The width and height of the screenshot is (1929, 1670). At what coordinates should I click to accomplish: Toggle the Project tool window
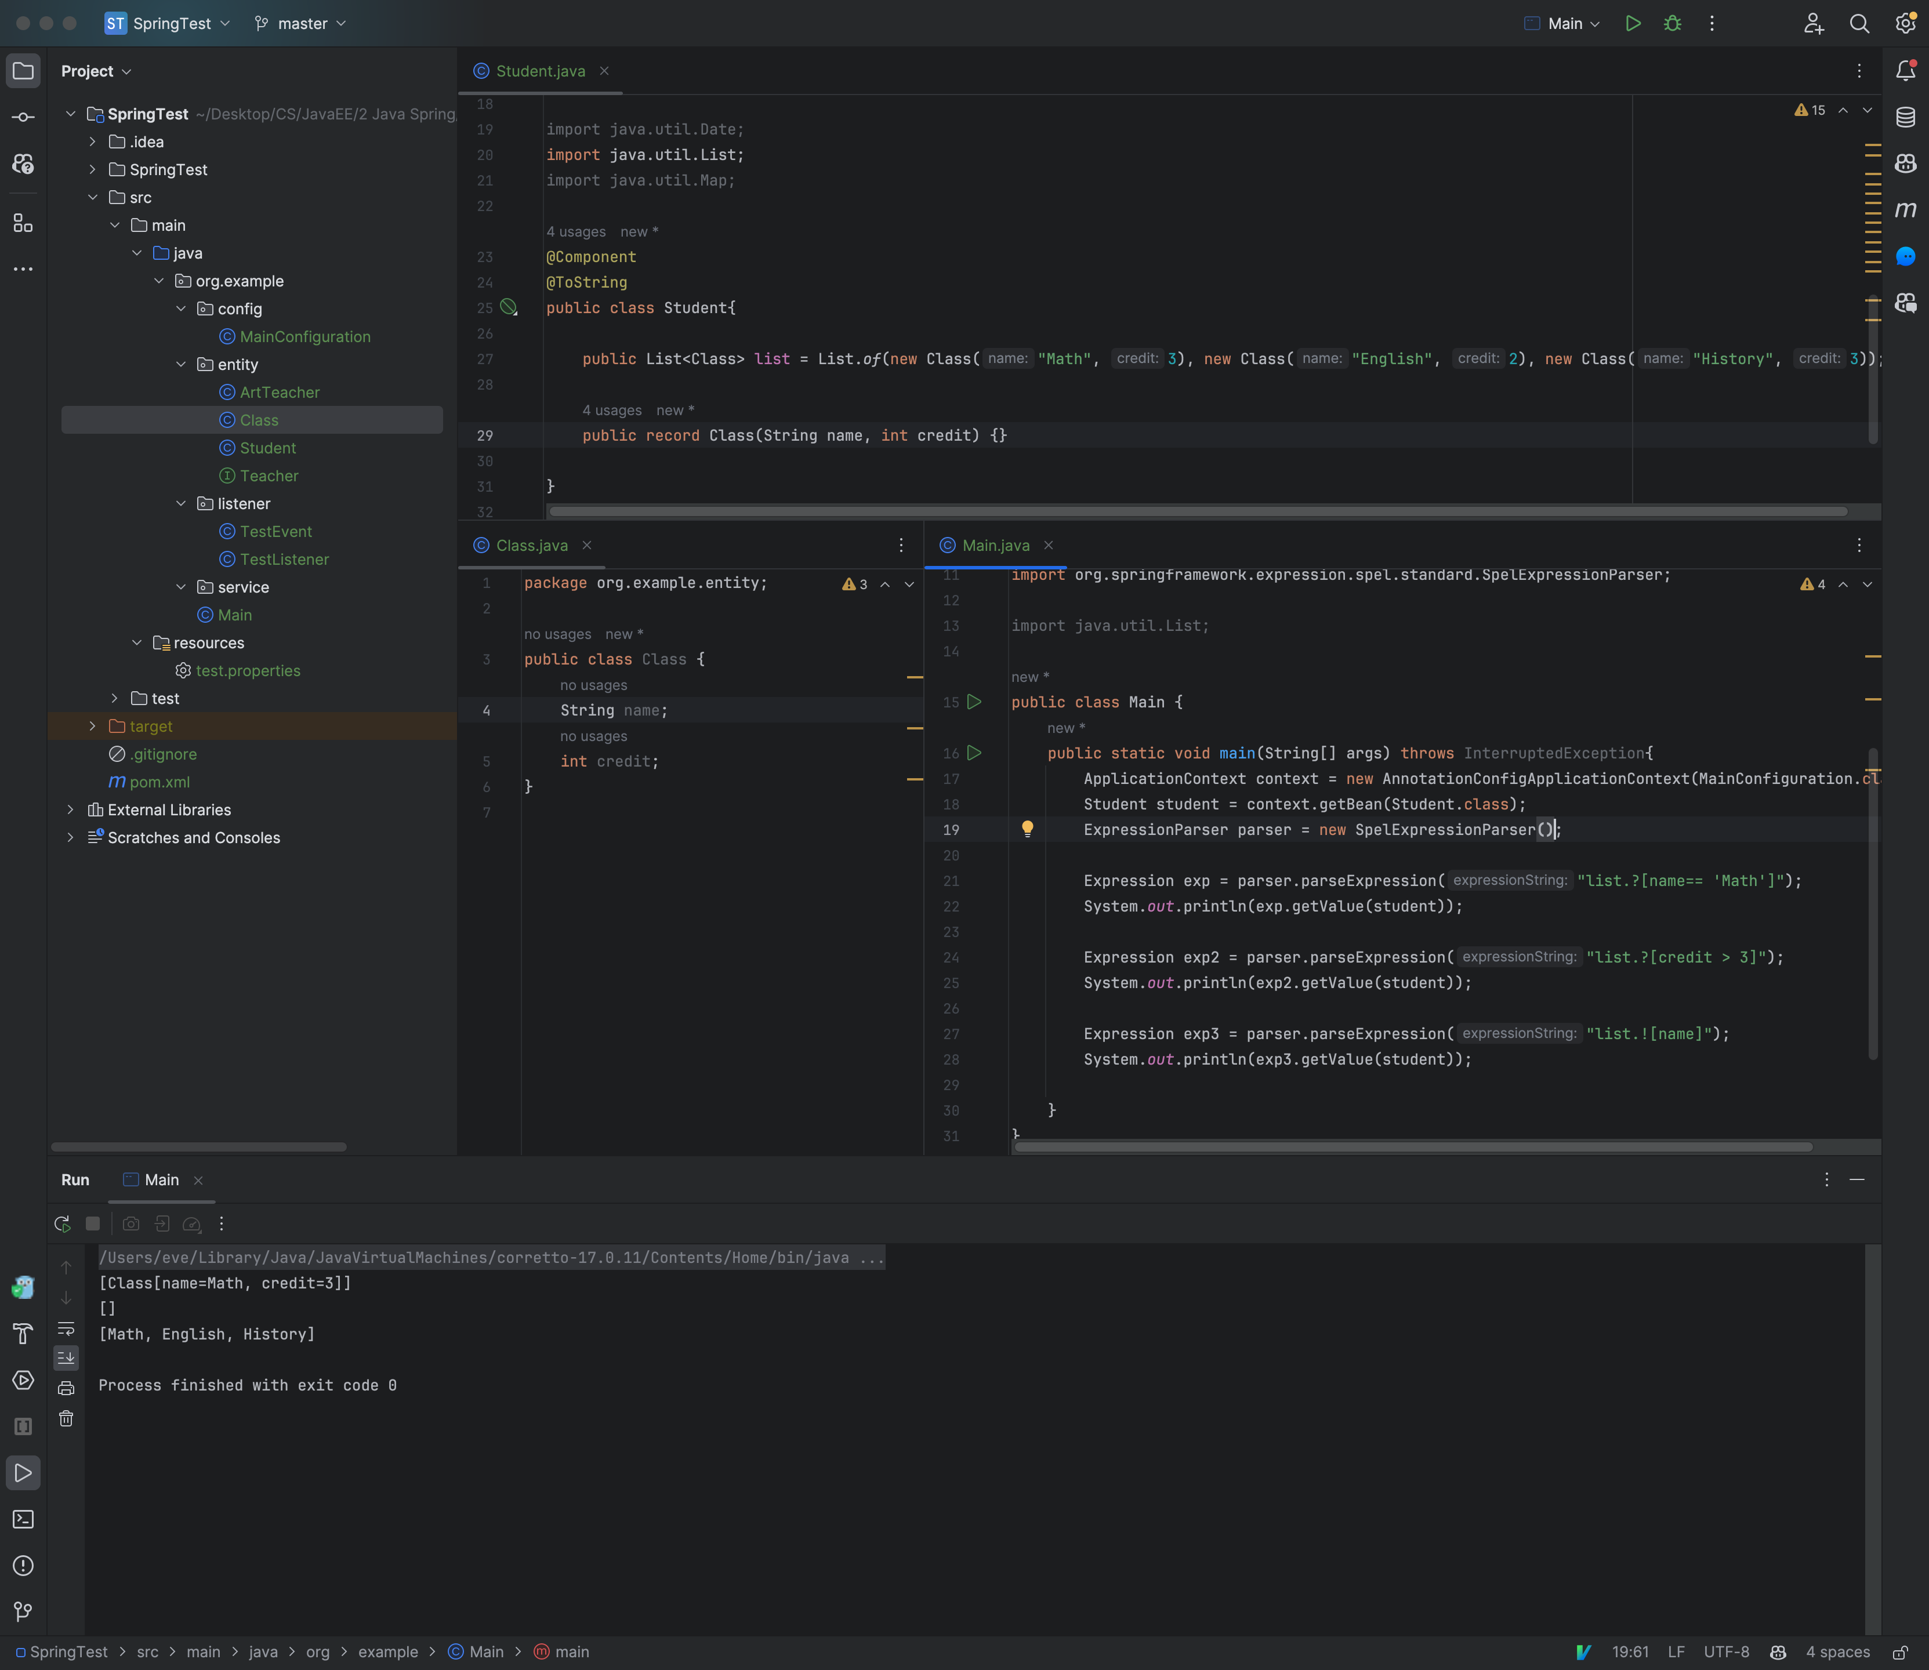[23, 71]
